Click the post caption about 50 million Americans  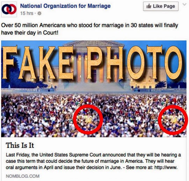(89, 29)
